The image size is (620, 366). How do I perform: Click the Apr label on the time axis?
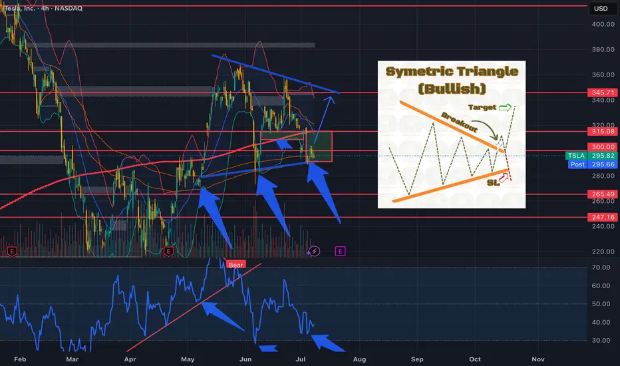pos(130,359)
